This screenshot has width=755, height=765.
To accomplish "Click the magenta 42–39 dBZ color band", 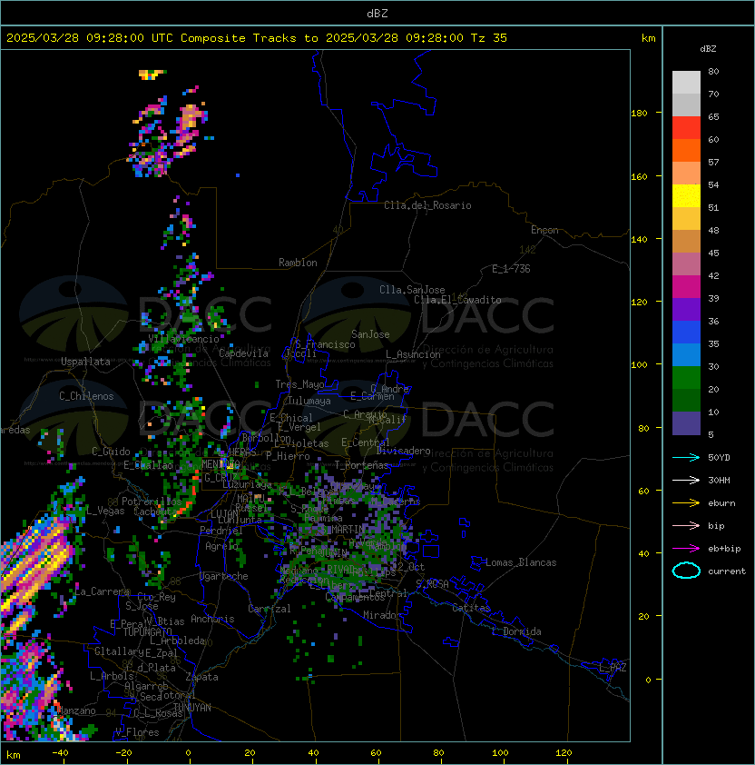I will point(686,287).
